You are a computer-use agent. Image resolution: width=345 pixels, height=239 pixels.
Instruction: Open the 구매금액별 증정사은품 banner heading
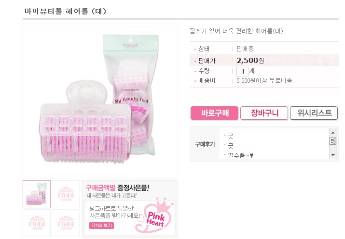(117, 187)
